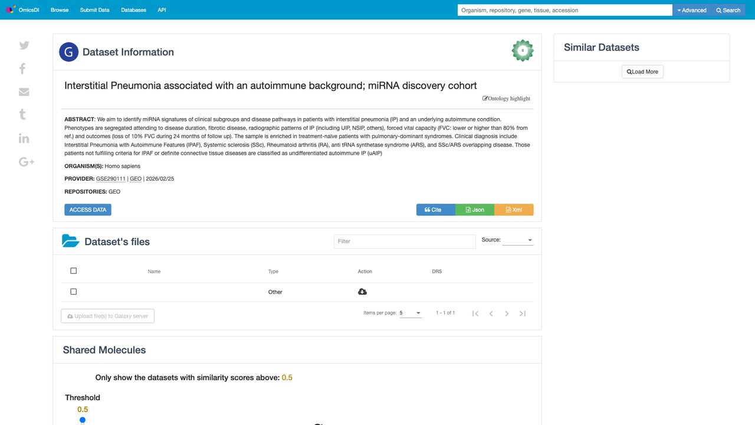Viewport: 755px width, 425px height.
Task: Open the Browse menu
Action: 60,10
